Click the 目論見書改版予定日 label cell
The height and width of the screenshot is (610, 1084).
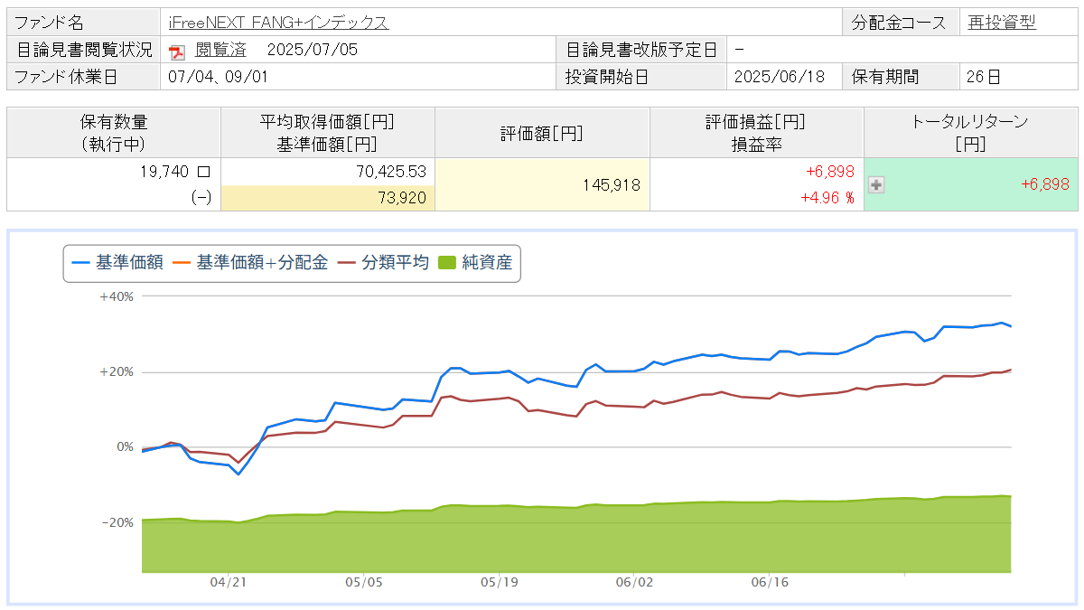click(642, 50)
